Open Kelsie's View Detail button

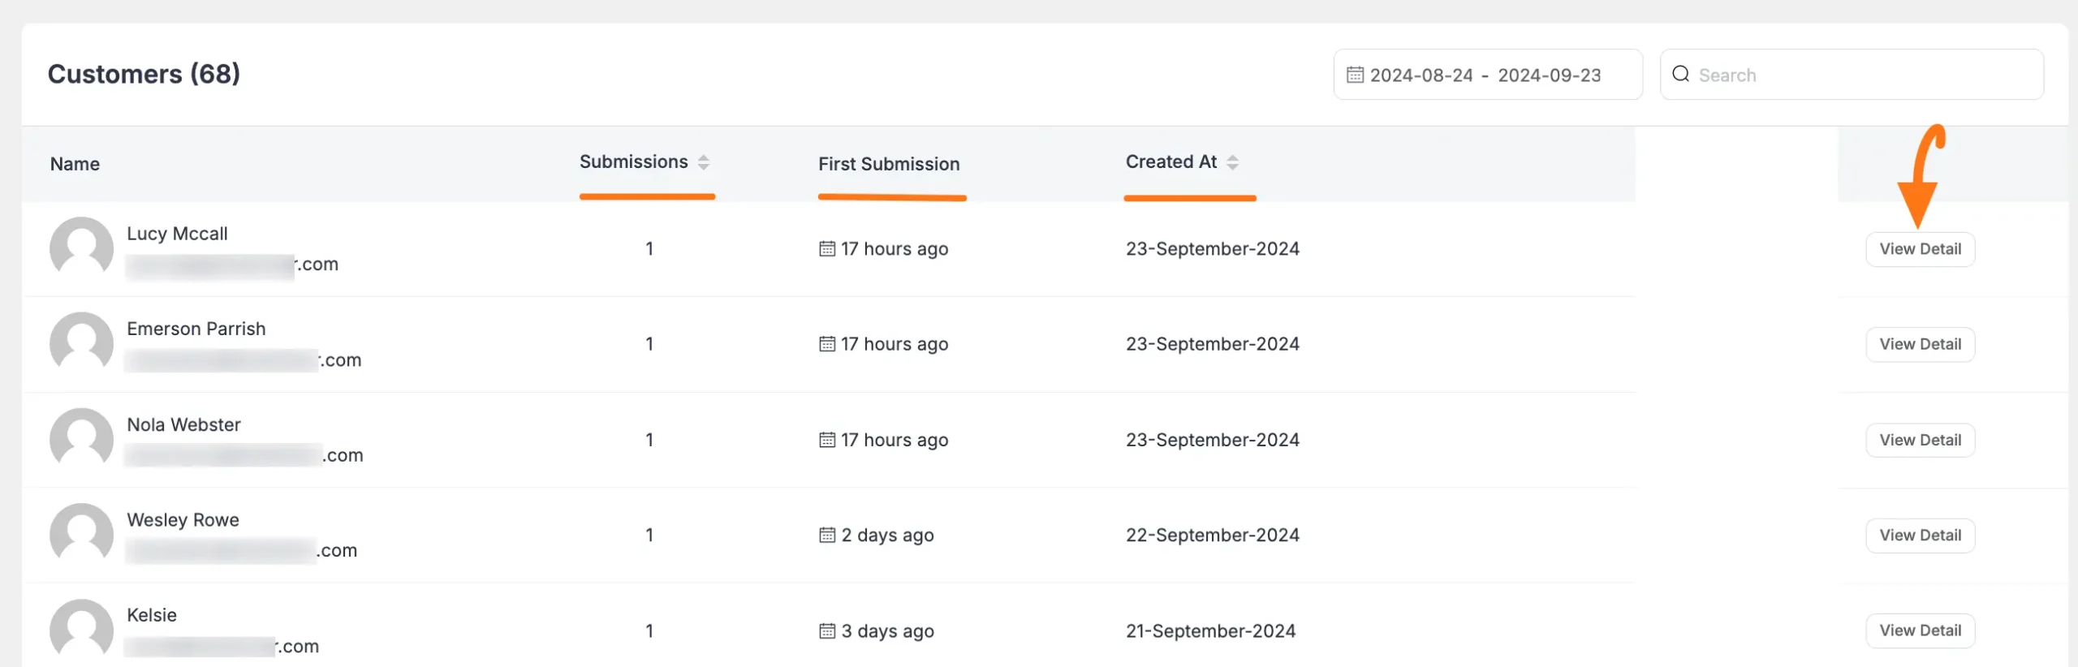tap(1920, 630)
